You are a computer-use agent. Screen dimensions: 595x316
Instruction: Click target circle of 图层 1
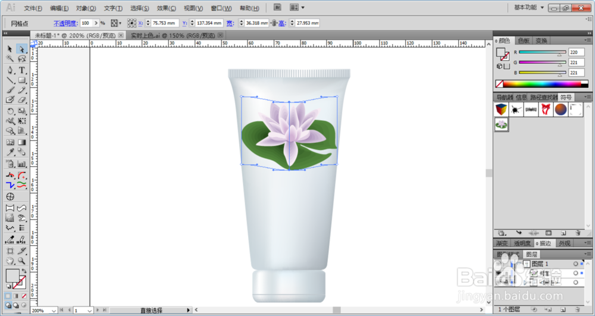[575, 264]
